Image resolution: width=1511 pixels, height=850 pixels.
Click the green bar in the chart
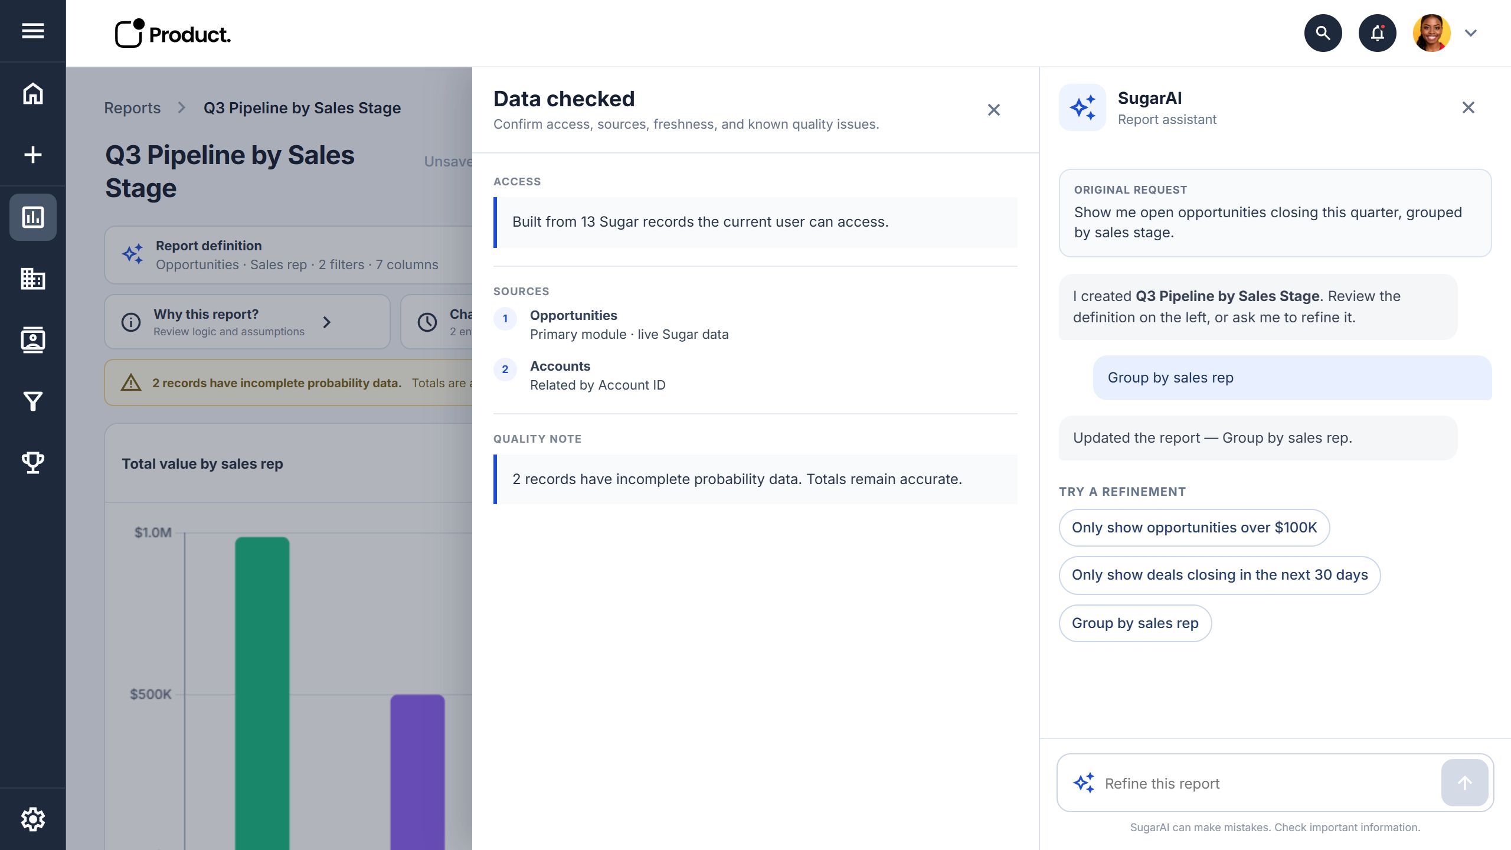coord(262,694)
